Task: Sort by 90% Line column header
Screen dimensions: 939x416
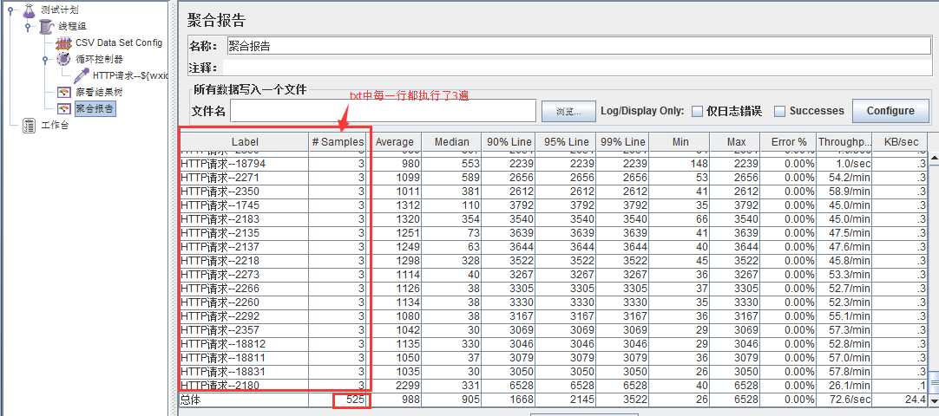Action: click(509, 141)
